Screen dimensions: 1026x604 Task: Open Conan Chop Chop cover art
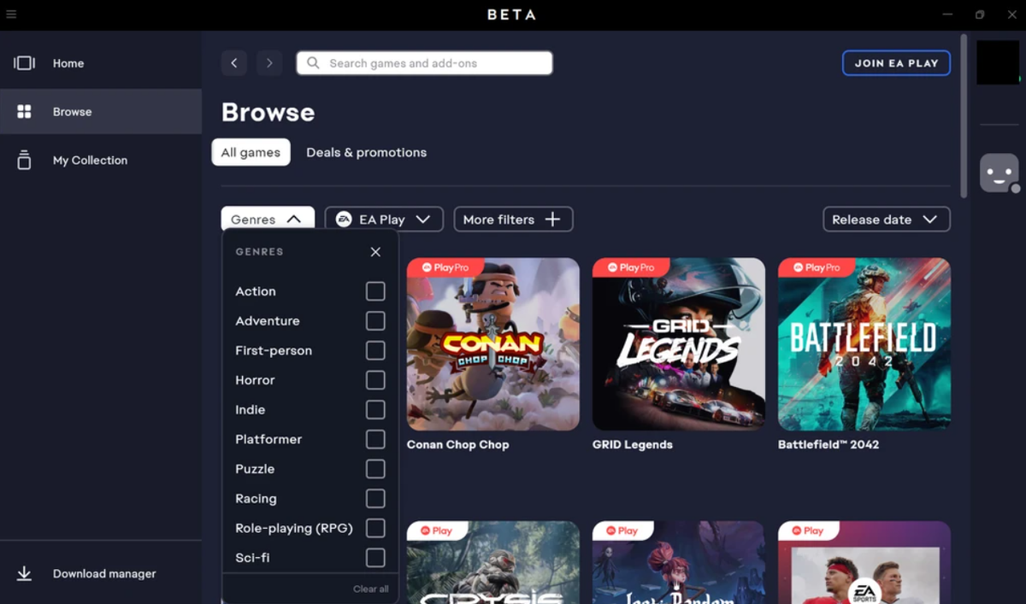pyautogui.click(x=493, y=344)
